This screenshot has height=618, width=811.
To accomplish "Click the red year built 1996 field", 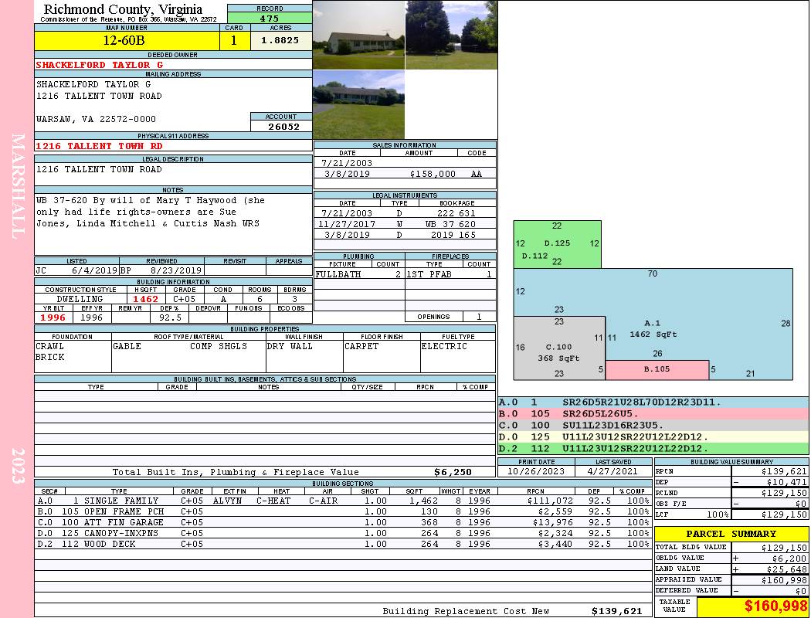I will [53, 317].
